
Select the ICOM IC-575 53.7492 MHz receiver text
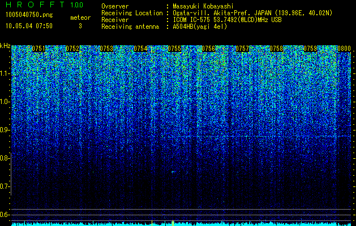click(227, 20)
